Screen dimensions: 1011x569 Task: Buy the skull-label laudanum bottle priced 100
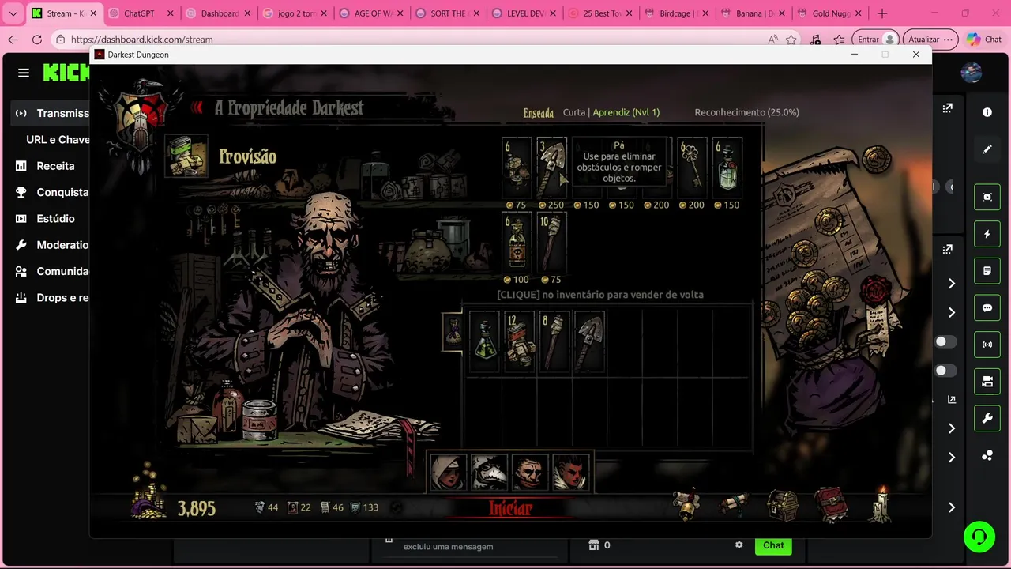(517, 242)
